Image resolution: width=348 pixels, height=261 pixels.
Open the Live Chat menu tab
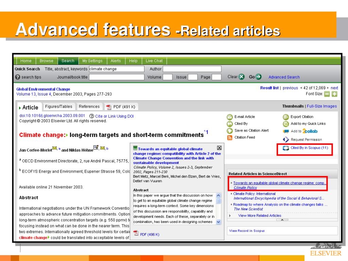coord(154,61)
